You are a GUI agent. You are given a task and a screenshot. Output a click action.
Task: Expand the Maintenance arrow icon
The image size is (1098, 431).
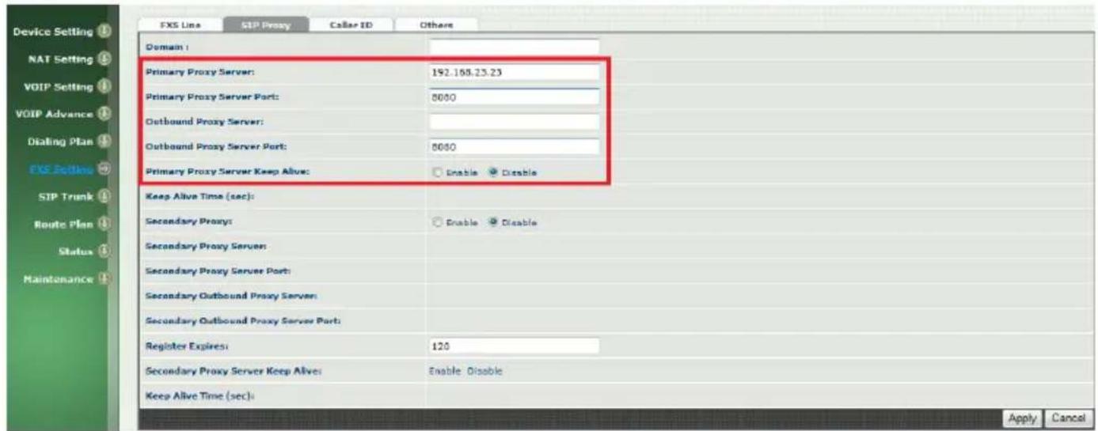coord(104,279)
